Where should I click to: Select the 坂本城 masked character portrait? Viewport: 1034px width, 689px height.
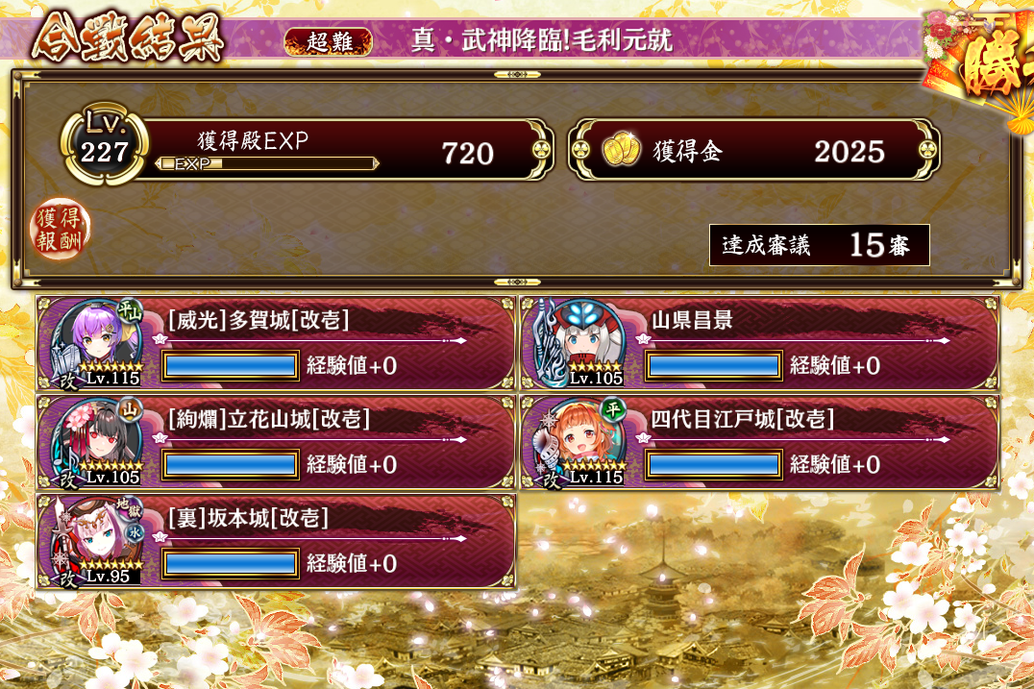click(x=97, y=541)
